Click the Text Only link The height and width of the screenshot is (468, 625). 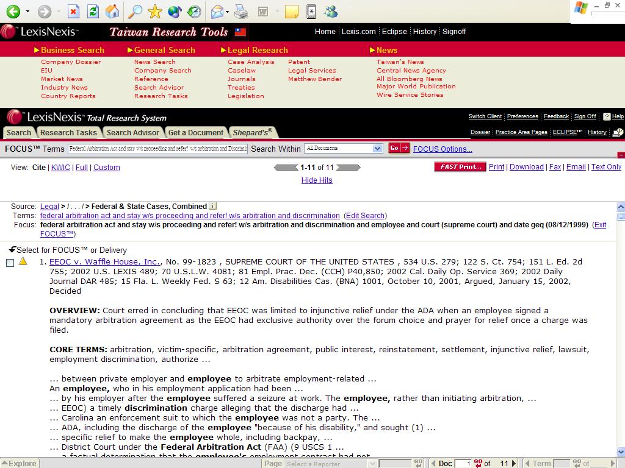pyautogui.click(x=606, y=167)
